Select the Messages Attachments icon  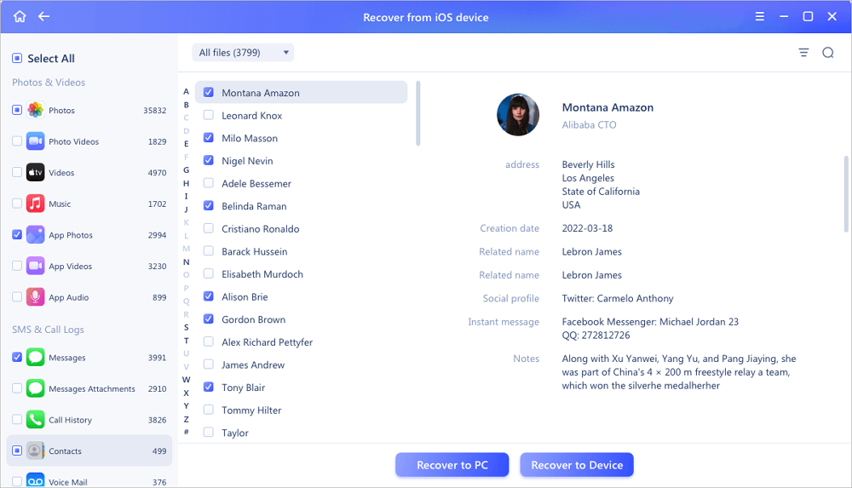tap(35, 388)
